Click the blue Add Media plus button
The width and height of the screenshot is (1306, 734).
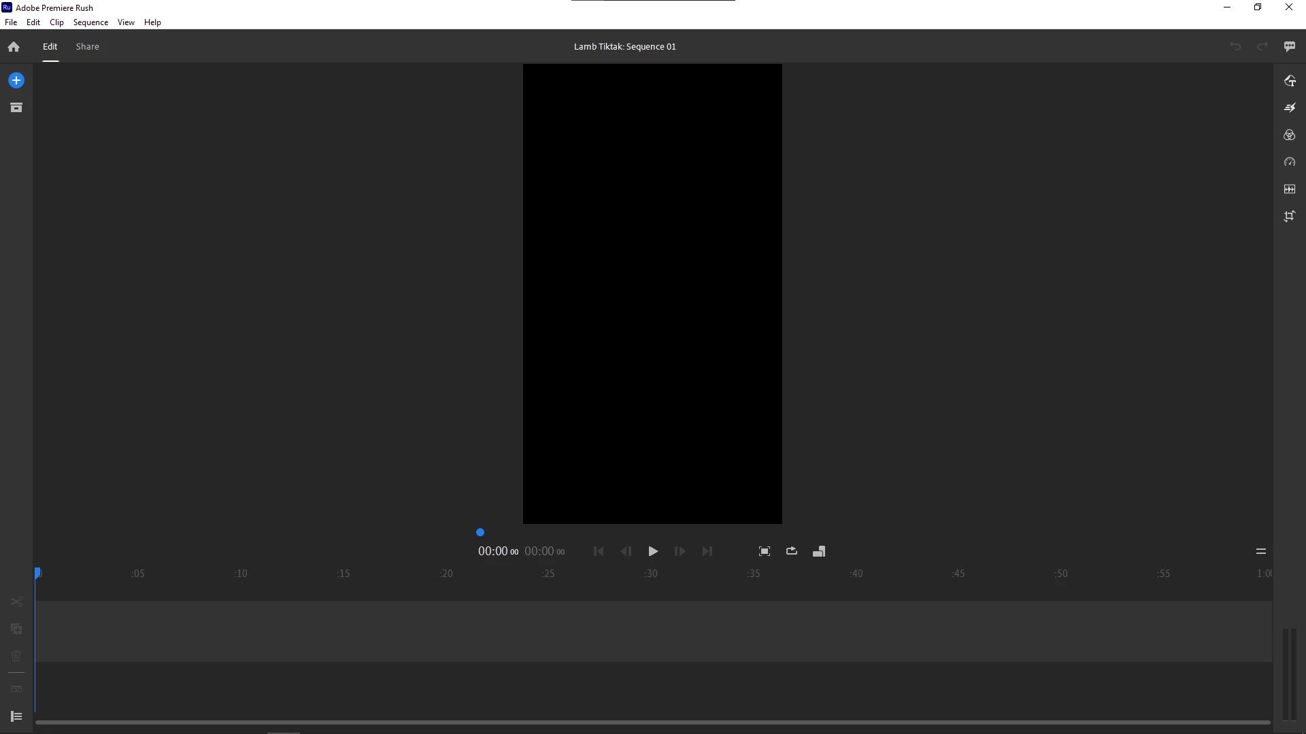(x=16, y=80)
